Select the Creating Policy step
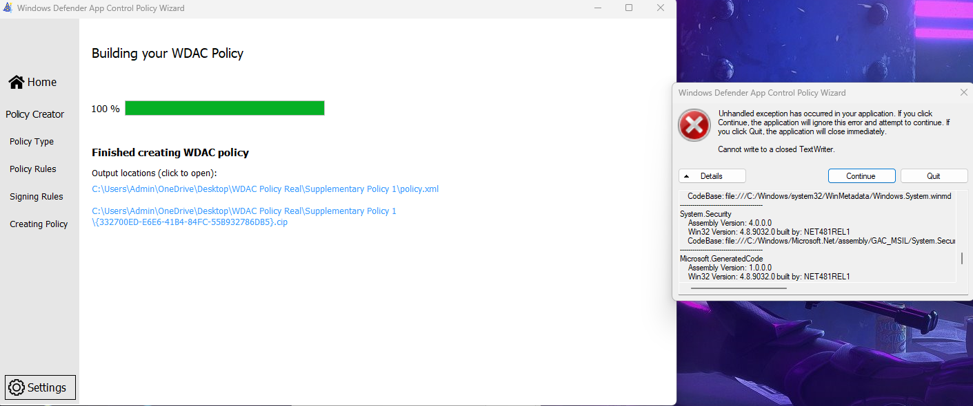 point(38,224)
